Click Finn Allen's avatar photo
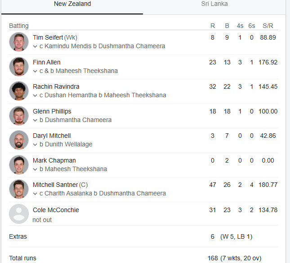 click(19, 67)
